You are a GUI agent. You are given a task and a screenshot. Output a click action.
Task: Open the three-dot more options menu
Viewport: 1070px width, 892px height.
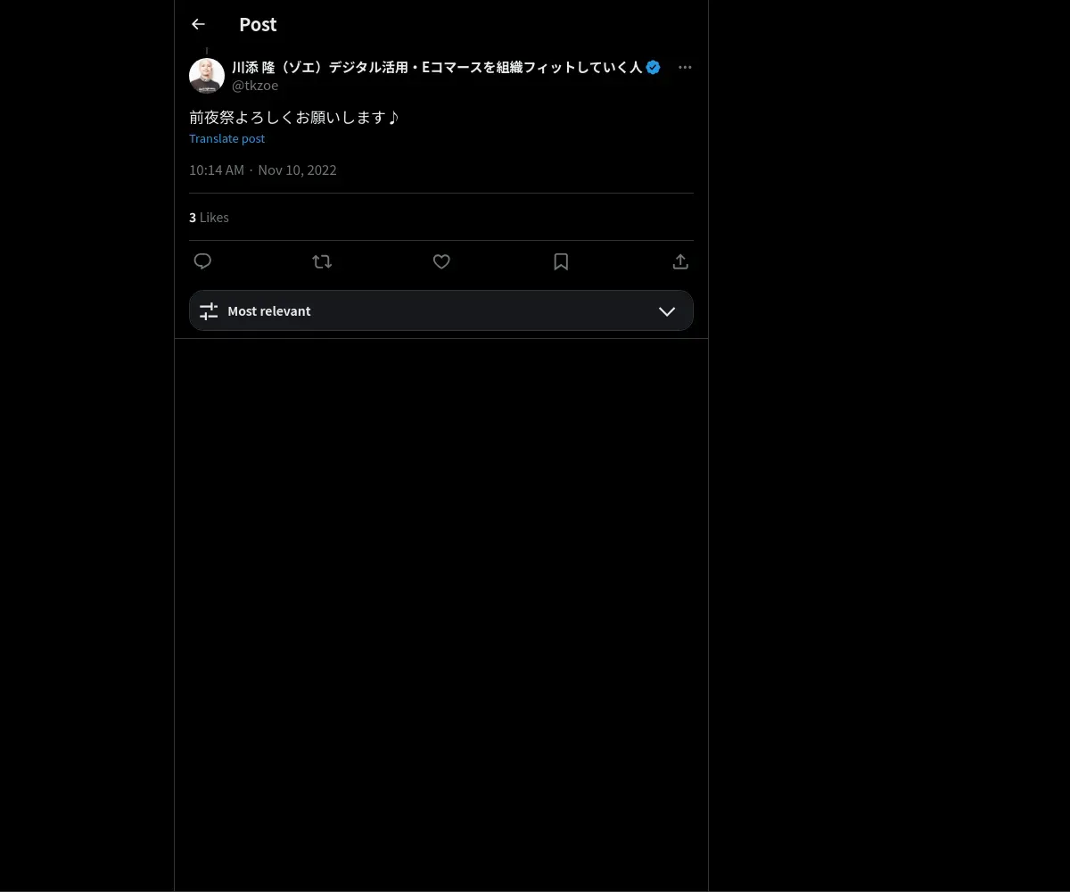coord(685,67)
